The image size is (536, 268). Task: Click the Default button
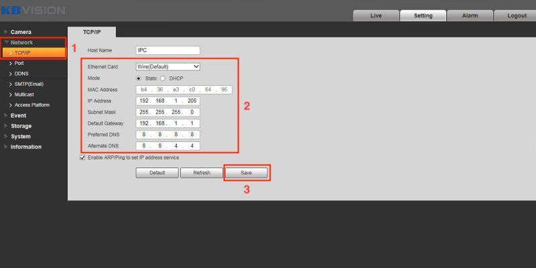(x=157, y=173)
